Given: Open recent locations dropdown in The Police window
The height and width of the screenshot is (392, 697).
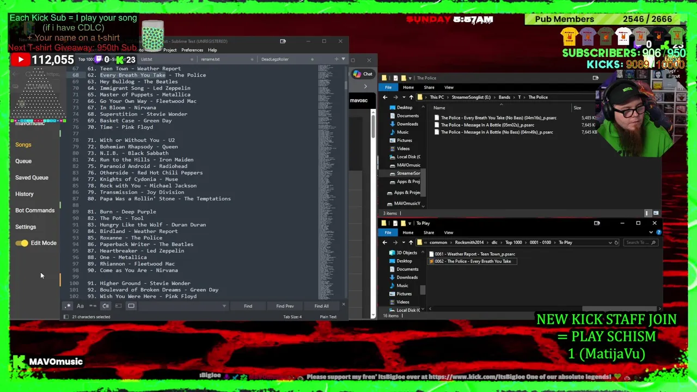Looking at the screenshot, I should tap(403, 97).
